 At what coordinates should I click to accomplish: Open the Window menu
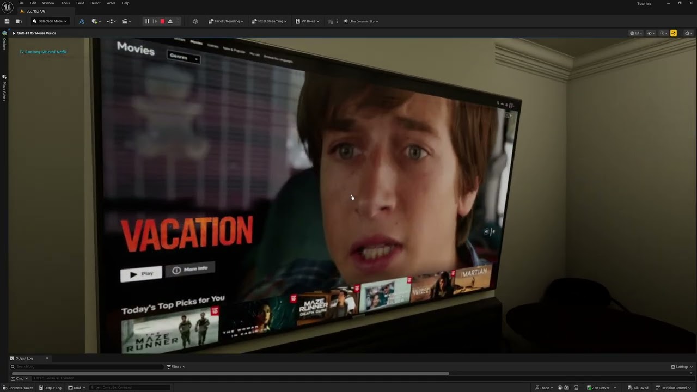pos(48,3)
